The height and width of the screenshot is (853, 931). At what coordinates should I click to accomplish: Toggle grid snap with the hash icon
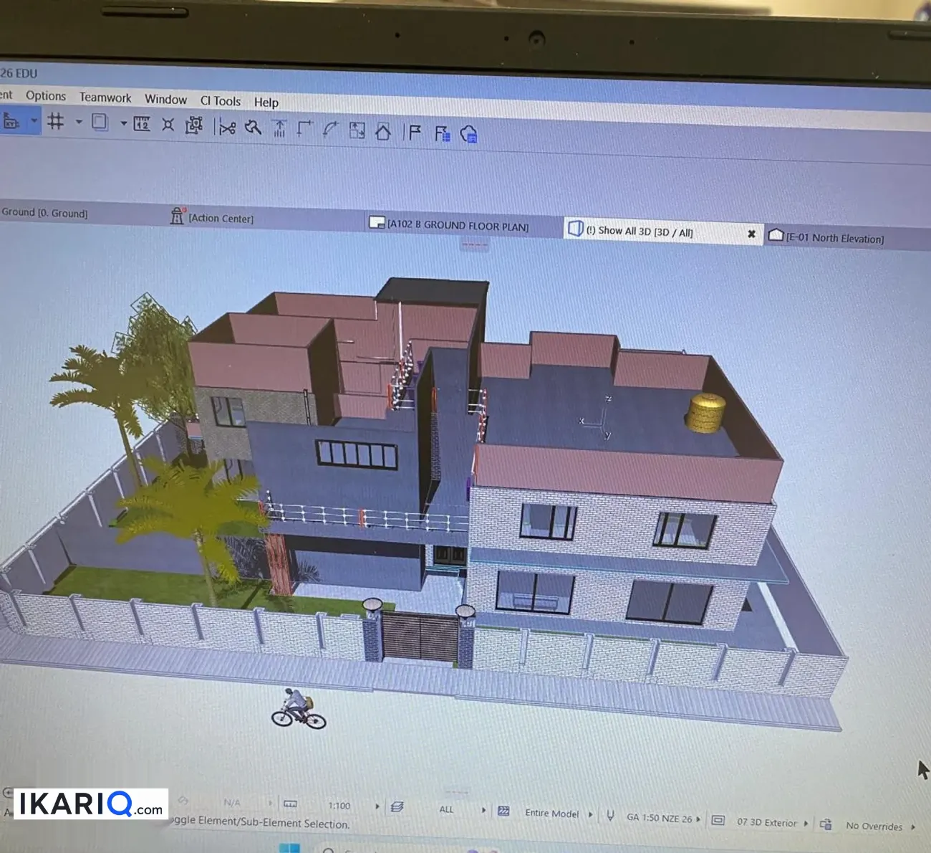click(x=56, y=121)
